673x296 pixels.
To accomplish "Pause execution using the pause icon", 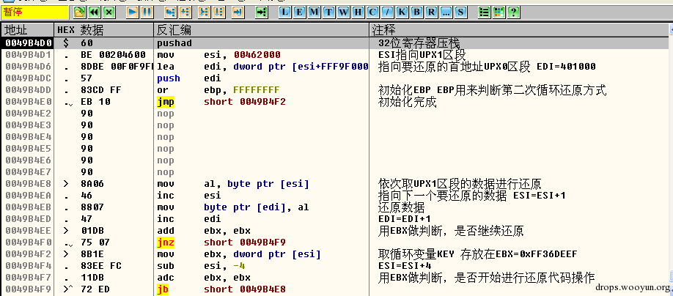I will coord(147,12).
